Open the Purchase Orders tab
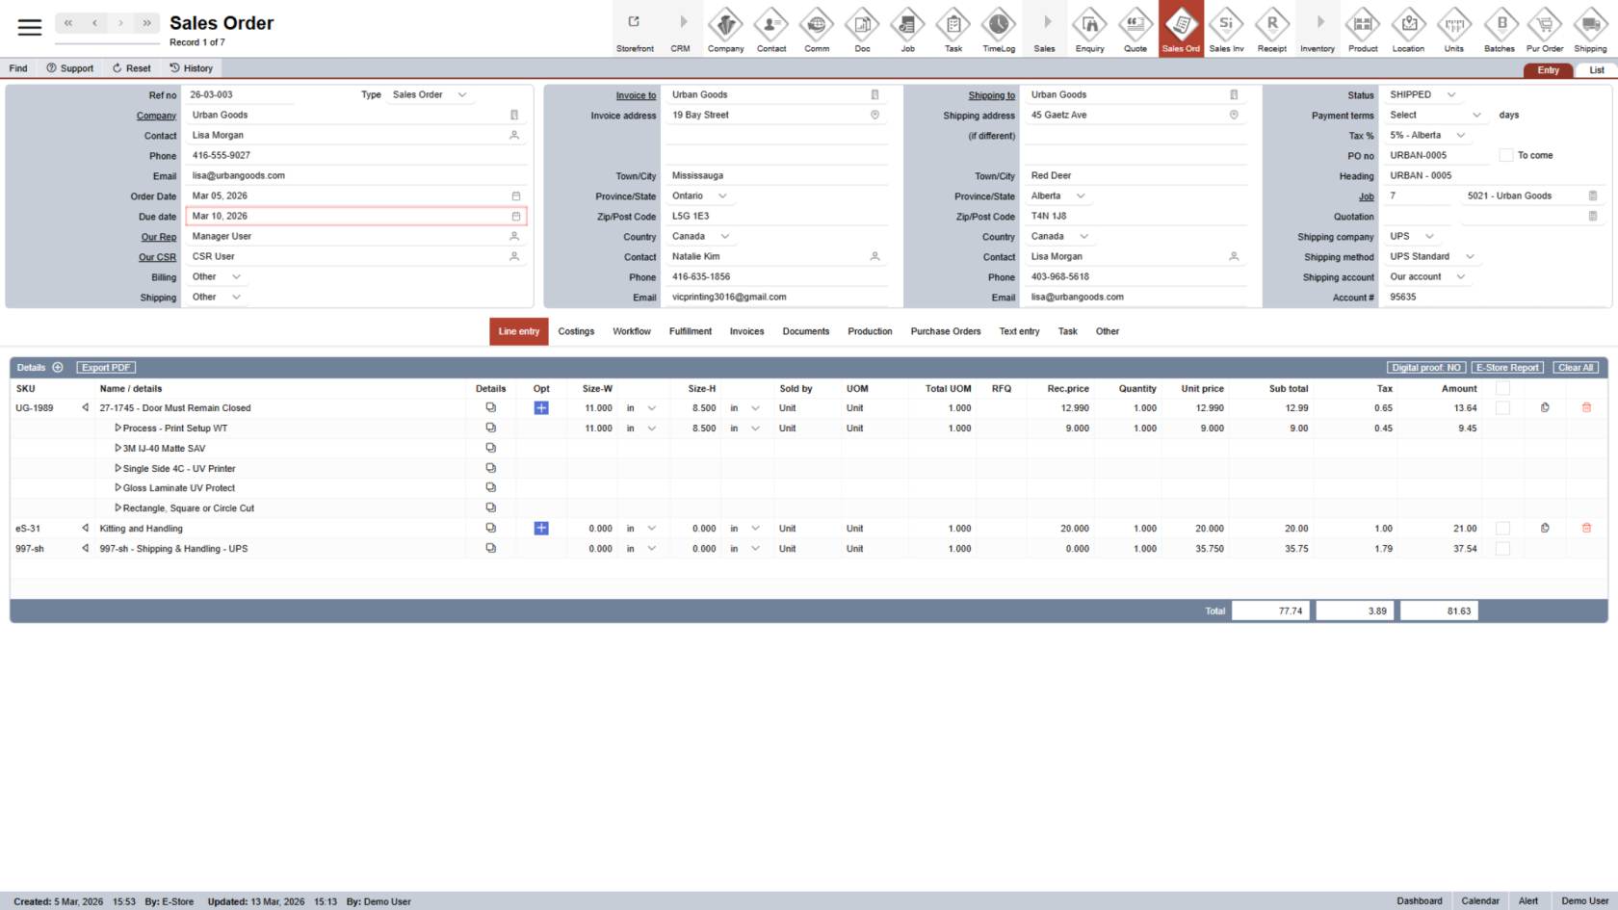 coord(945,331)
